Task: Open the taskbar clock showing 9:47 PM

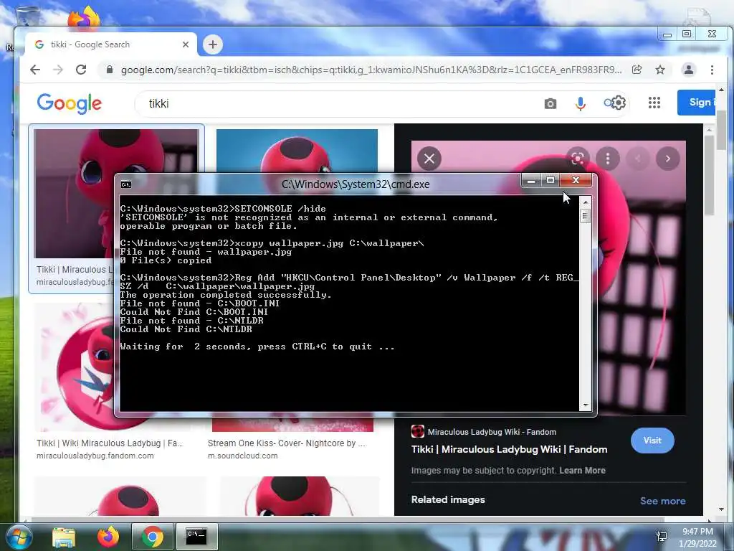Action: point(697,537)
